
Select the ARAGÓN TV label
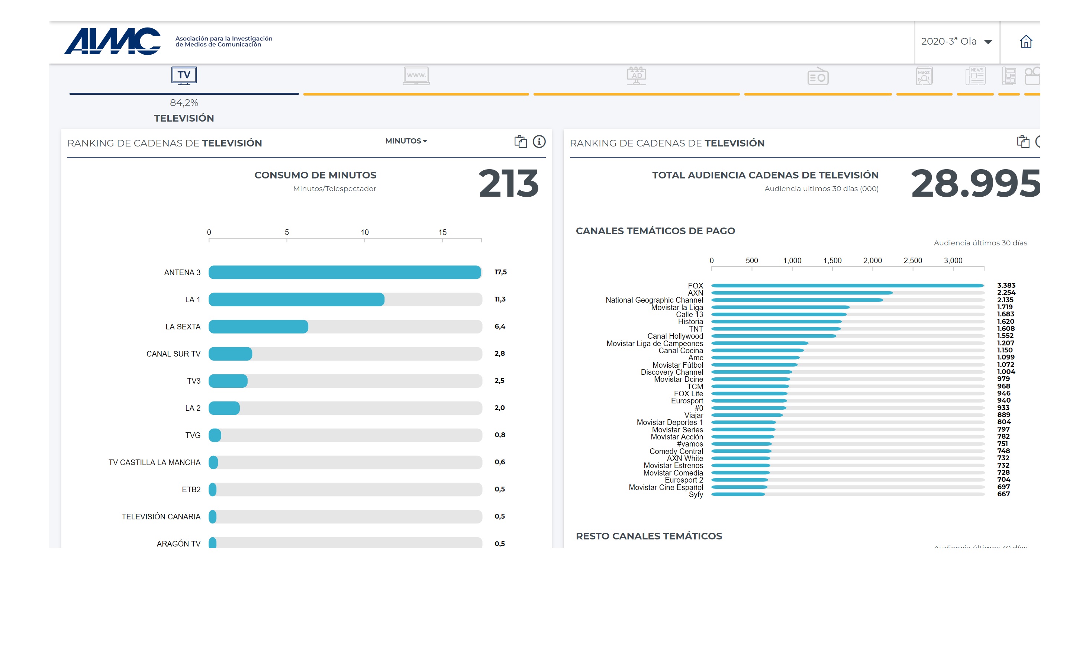tap(178, 544)
